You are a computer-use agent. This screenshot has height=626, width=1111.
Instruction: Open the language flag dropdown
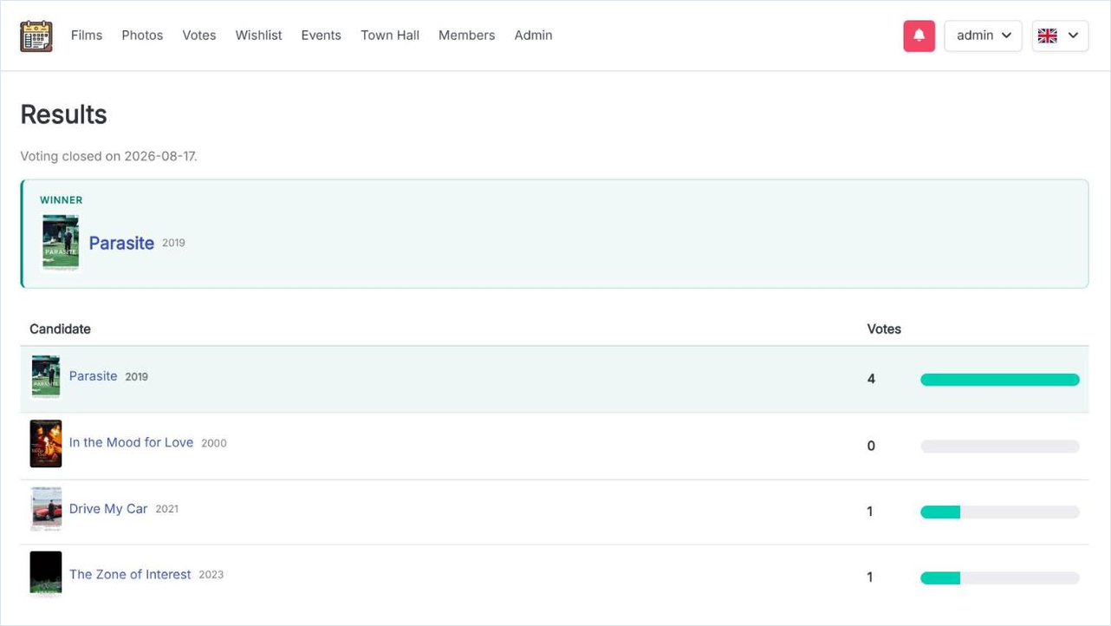[1060, 36]
